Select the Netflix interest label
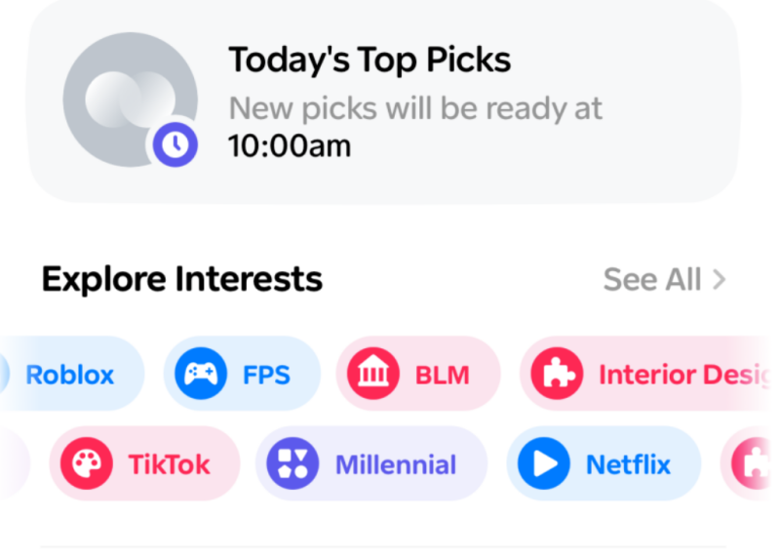 coord(628,464)
